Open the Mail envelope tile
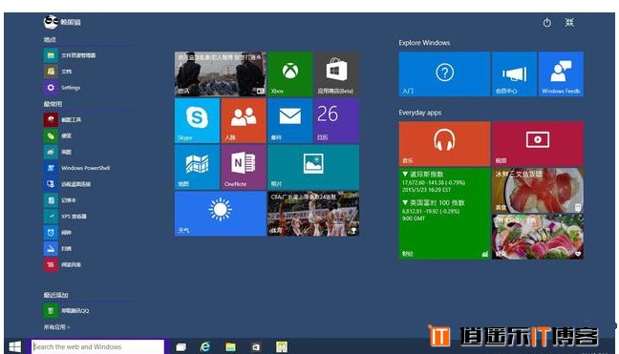This screenshot has width=619, height=354. tap(290, 120)
